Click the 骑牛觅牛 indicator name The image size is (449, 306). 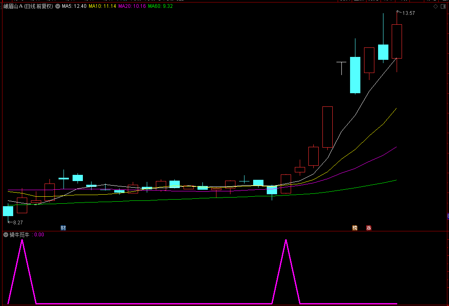[x=19, y=235]
